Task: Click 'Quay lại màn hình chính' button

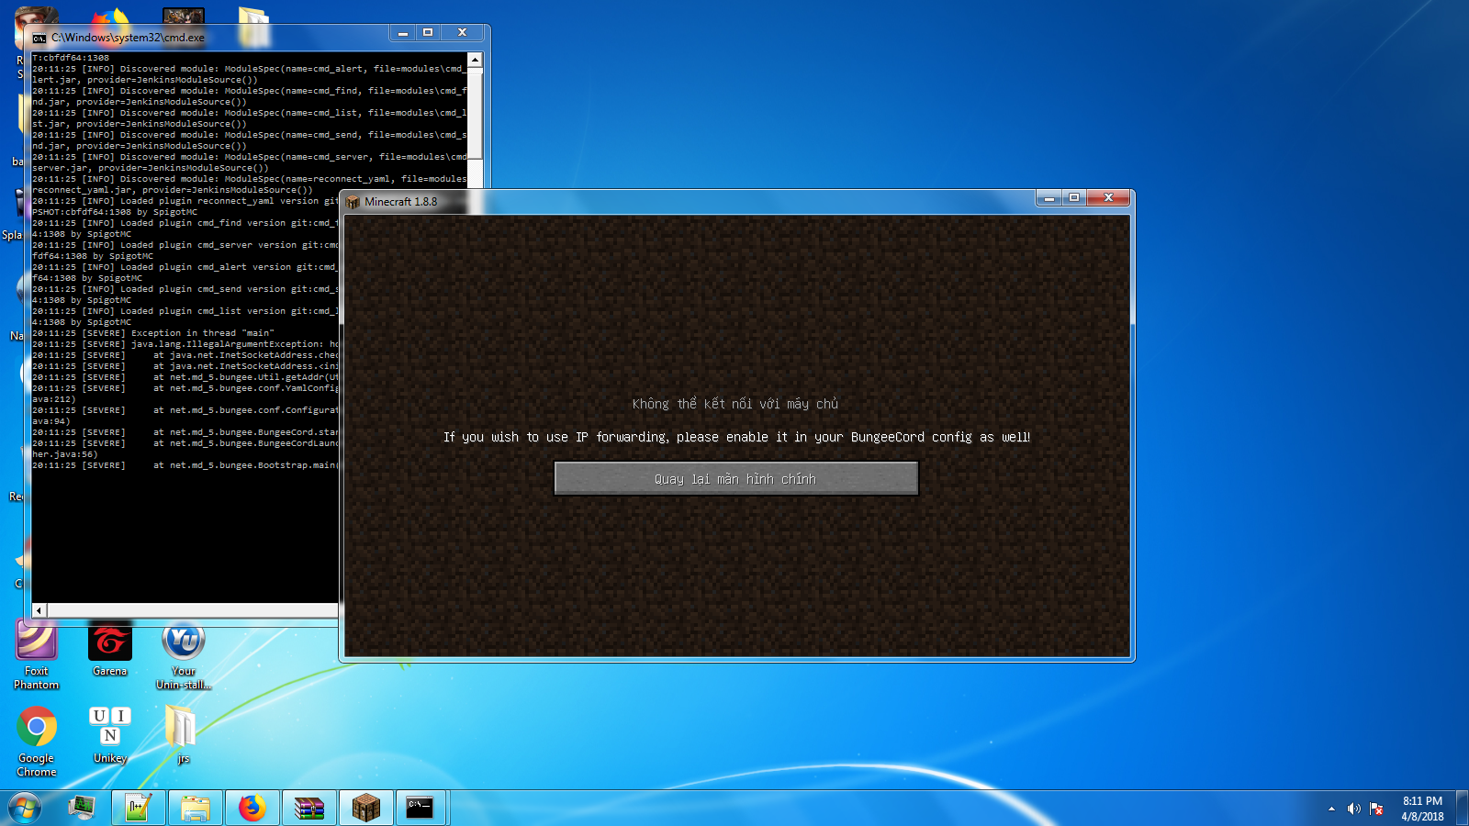Action: coord(735,478)
